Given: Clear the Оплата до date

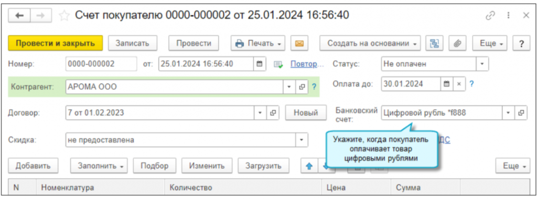Looking at the screenshot, I should click(x=459, y=84).
